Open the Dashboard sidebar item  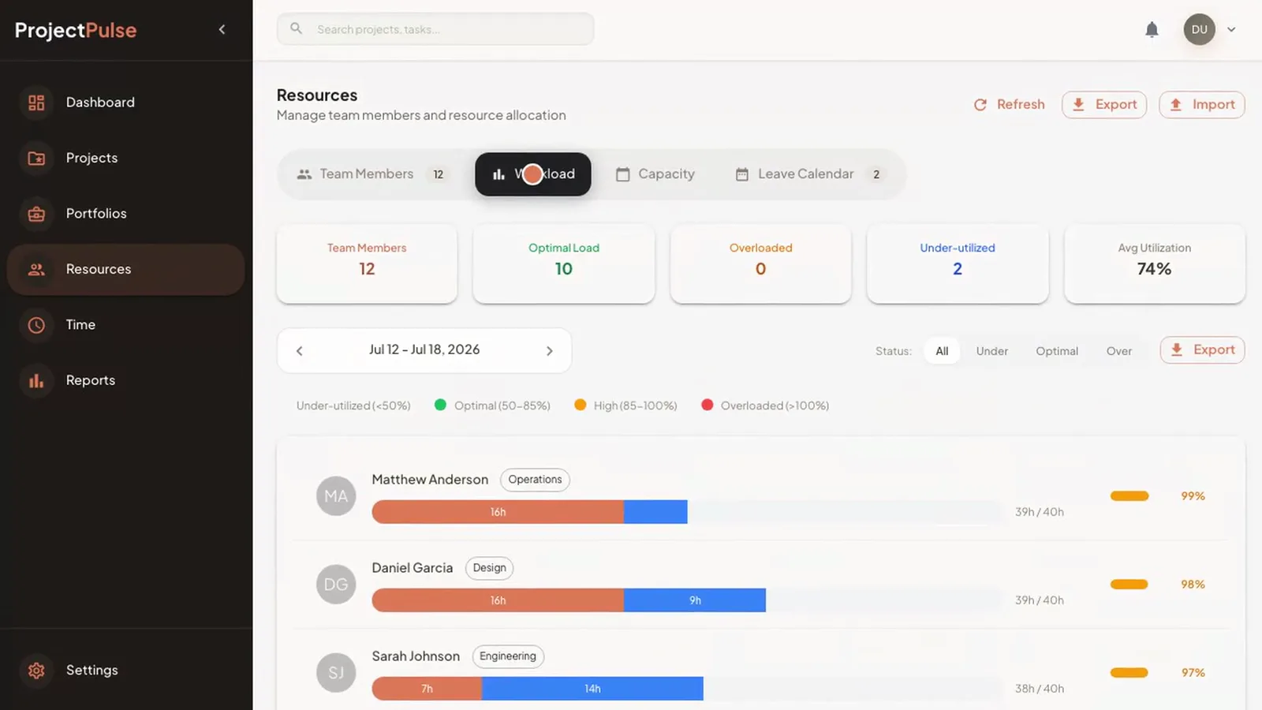126,103
